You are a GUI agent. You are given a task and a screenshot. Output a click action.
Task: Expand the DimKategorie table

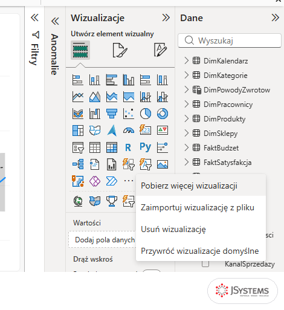(x=187, y=75)
